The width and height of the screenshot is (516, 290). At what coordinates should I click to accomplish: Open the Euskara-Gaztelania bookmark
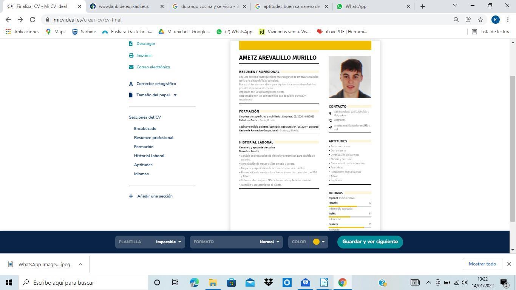[127, 32]
